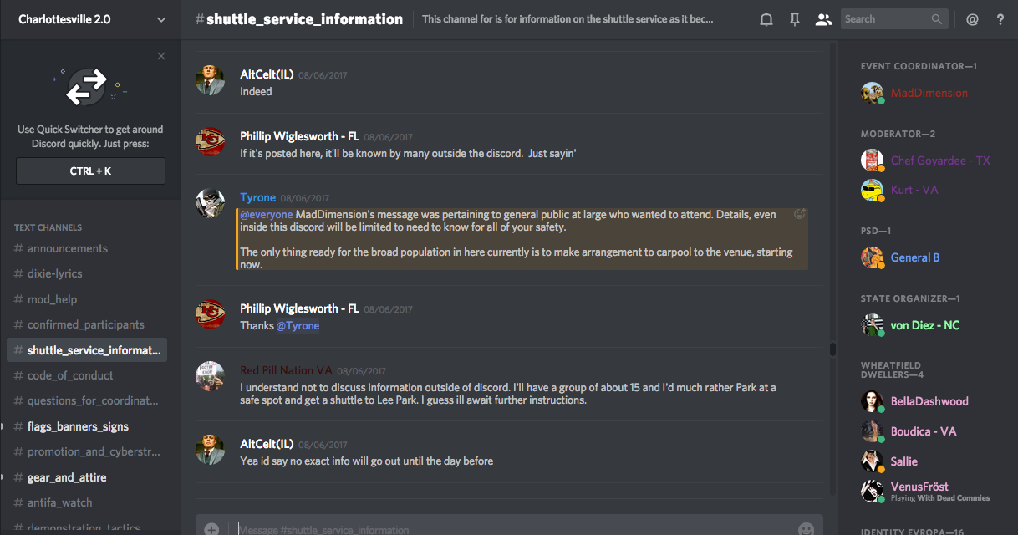
Task: Open the code_of_conduct channel
Action: 70,375
